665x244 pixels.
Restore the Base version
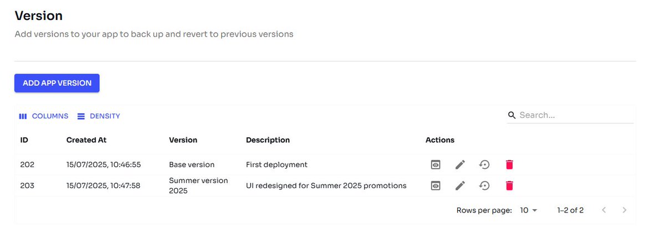pyautogui.click(x=484, y=164)
